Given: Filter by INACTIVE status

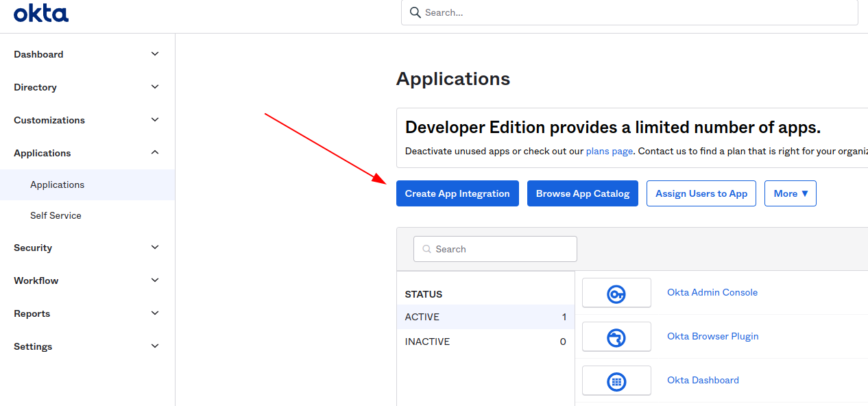Looking at the screenshot, I should 485,342.
